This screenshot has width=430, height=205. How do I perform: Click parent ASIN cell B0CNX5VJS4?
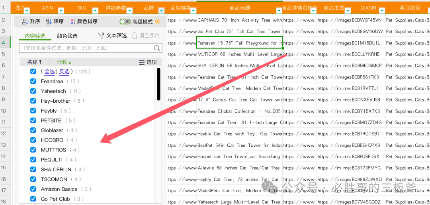[368, 100]
